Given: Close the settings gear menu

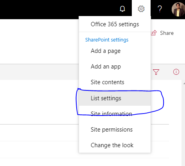Looking at the screenshot, I should [x=141, y=9].
